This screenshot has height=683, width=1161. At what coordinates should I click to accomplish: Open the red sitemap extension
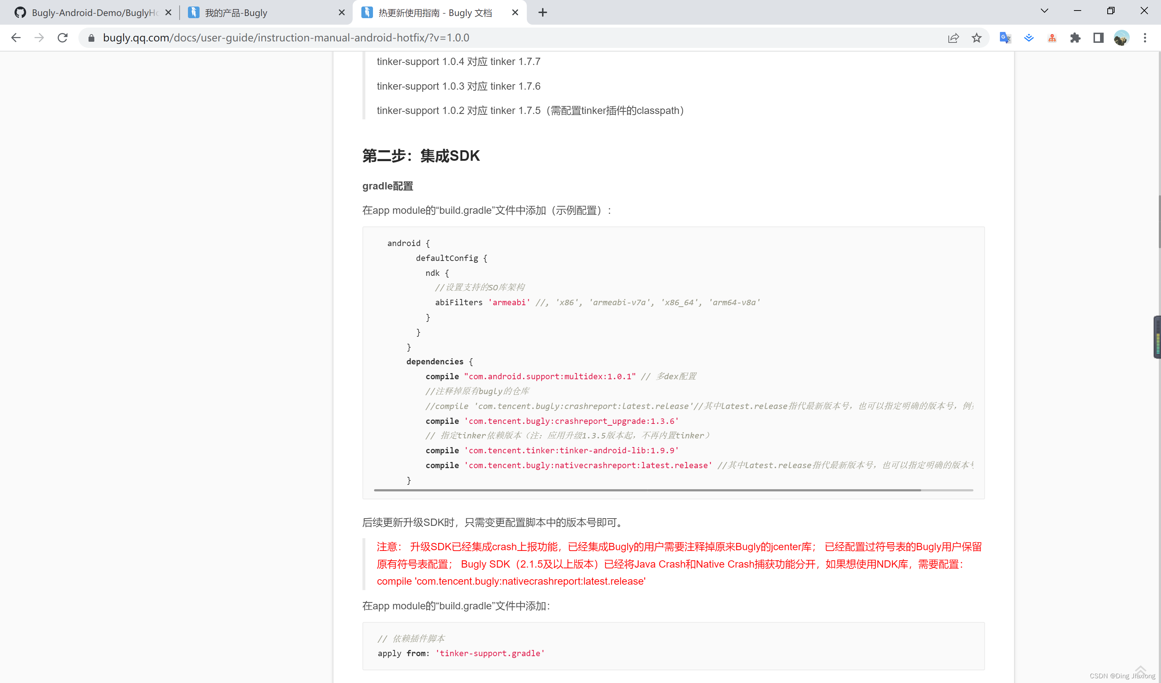point(1052,38)
